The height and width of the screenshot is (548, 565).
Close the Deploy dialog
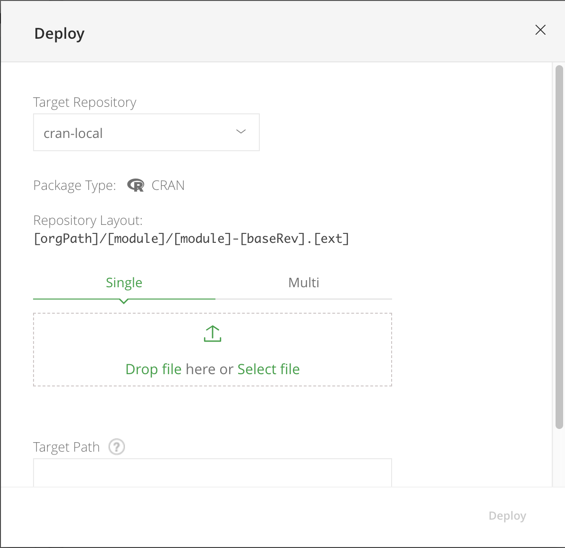coord(540,30)
